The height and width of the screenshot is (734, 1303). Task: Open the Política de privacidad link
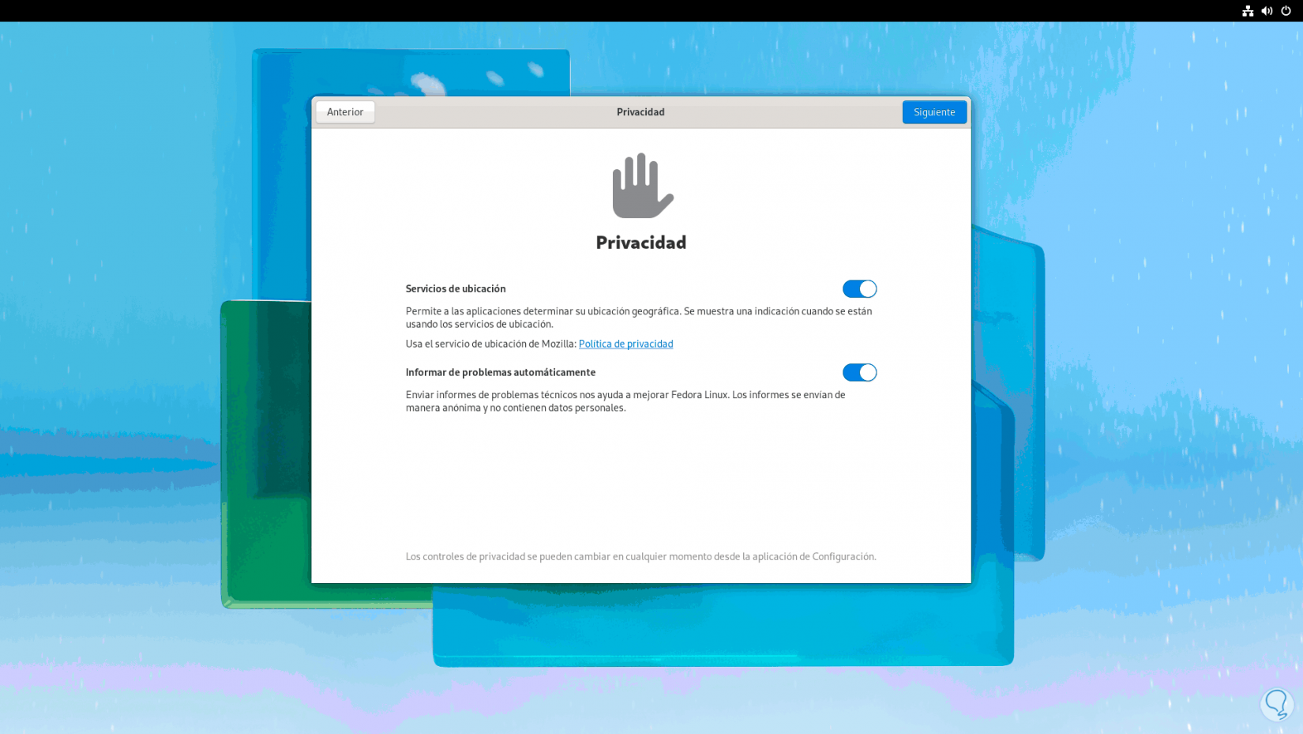(625, 344)
